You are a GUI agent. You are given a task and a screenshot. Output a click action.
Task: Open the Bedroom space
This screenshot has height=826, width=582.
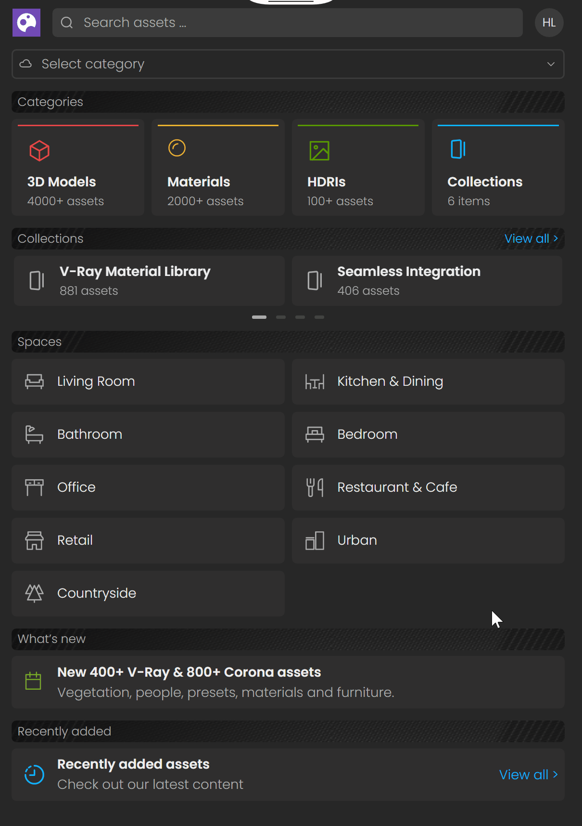pyautogui.click(x=428, y=434)
